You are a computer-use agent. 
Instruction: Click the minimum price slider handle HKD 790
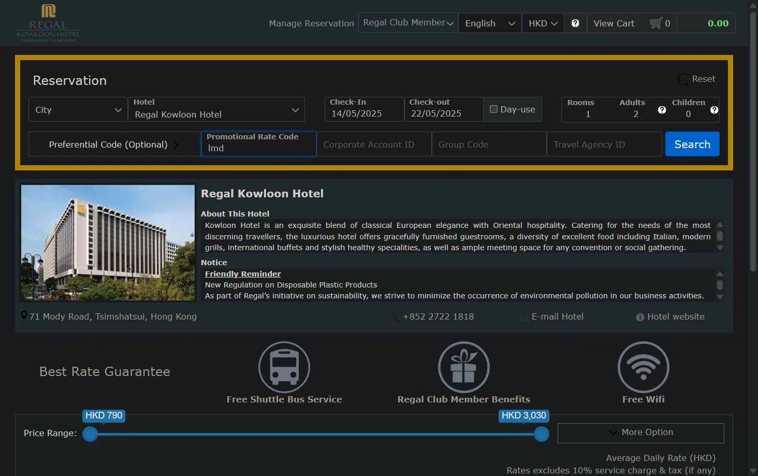[90, 434]
